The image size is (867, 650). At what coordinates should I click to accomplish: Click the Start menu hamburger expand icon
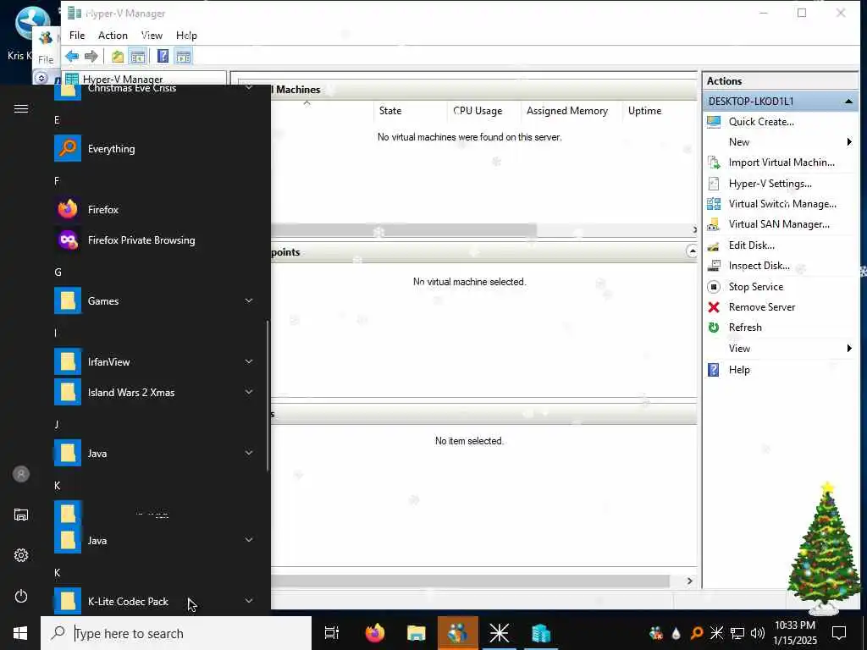pyautogui.click(x=21, y=109)
